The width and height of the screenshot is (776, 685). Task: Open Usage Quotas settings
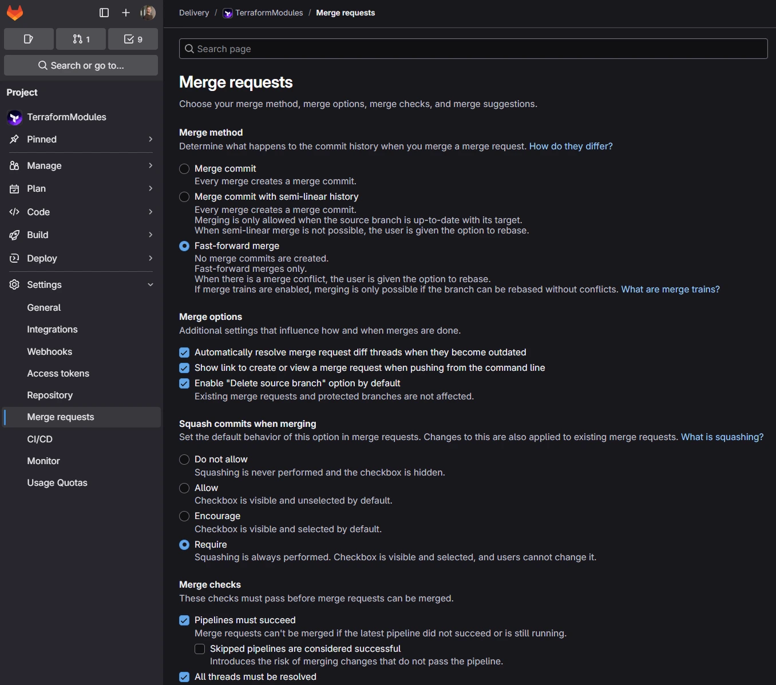pyautogui.click(x=82, y=482)
